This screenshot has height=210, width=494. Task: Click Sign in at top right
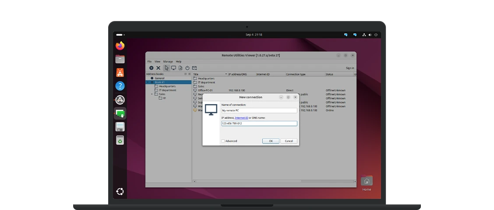(x=350, y=68)
